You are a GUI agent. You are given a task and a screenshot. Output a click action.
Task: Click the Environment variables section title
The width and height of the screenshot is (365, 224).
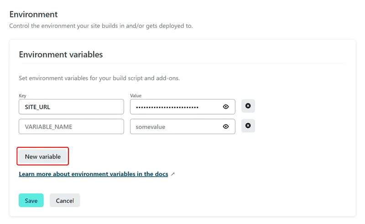pos(61,54)
